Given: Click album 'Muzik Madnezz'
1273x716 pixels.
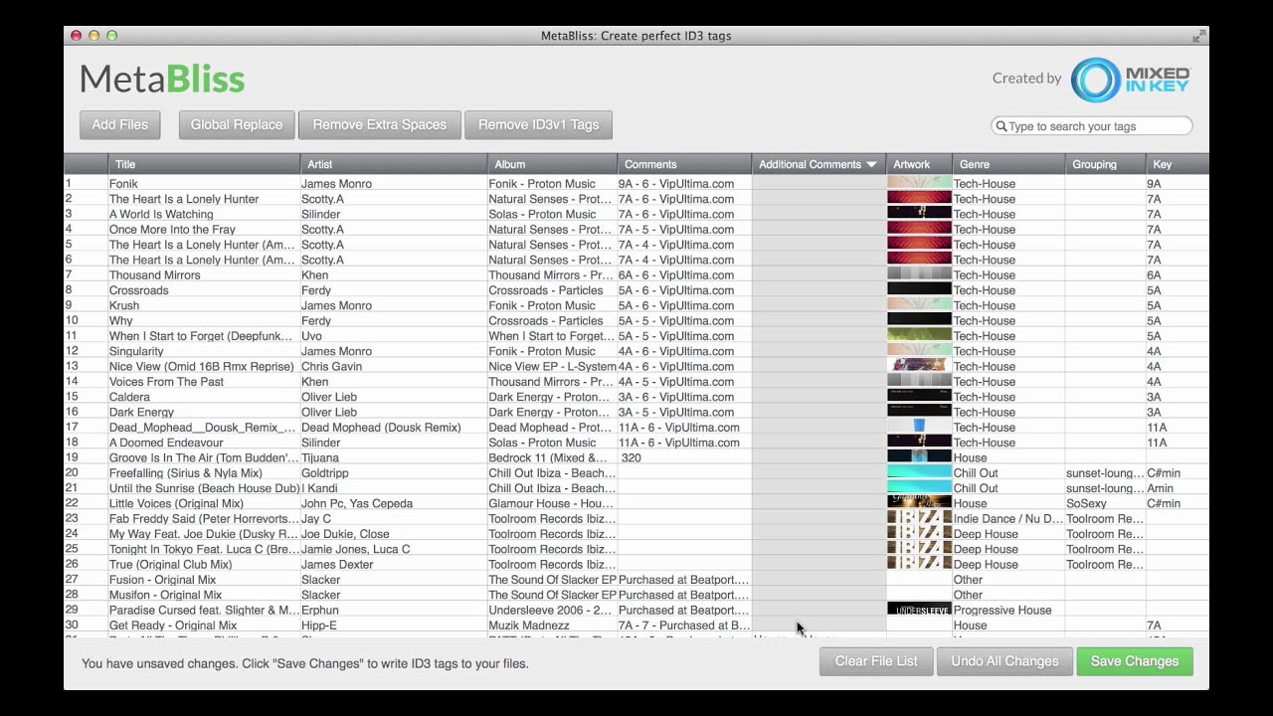Looking at the screenshot, I should 529,626.
